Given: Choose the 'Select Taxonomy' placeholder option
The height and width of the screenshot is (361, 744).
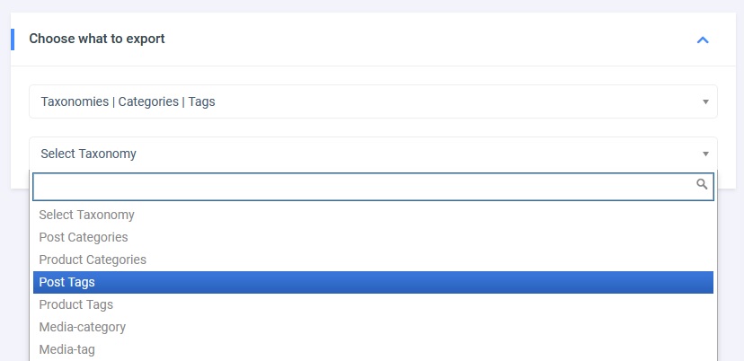Looking at the screenshot, I should click(87, 216).
